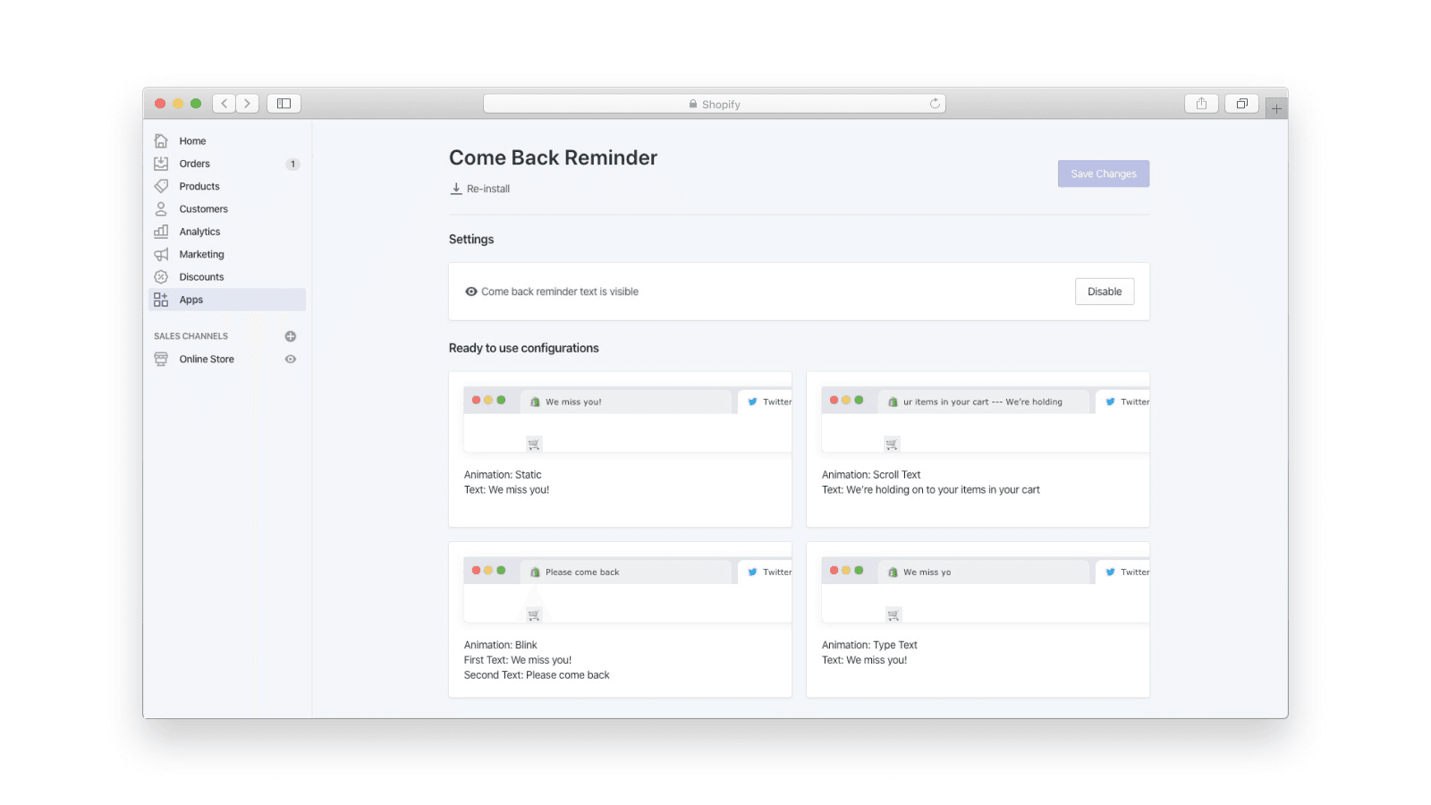This screenshot has width=1431, height=805.
Task: Open the Discounts section
Action: tap(201, 276)
